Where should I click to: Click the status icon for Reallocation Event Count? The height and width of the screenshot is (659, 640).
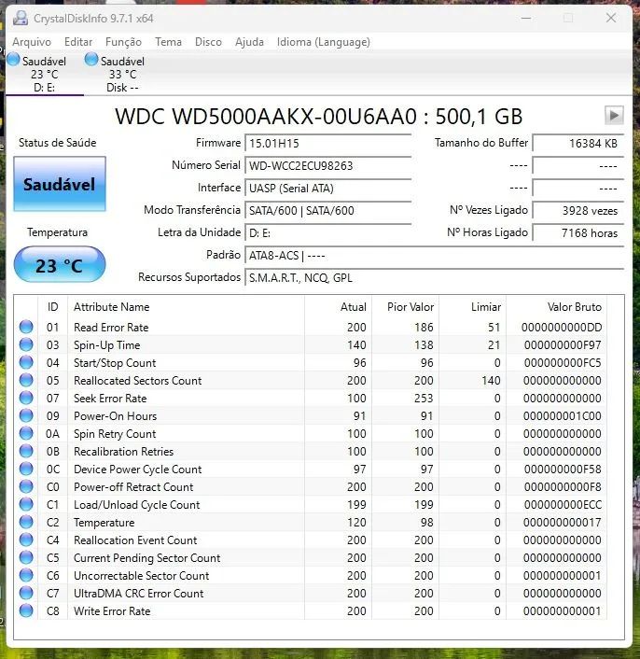[26, 540]
